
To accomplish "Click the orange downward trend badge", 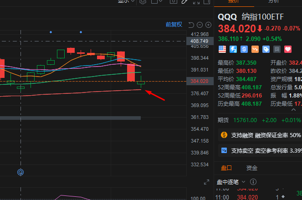I will pyautogui.click(x=255, y=49).
